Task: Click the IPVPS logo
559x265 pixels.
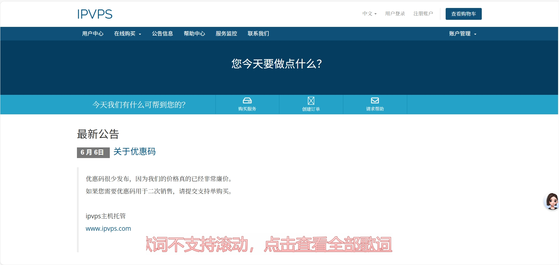Action: 95,14
